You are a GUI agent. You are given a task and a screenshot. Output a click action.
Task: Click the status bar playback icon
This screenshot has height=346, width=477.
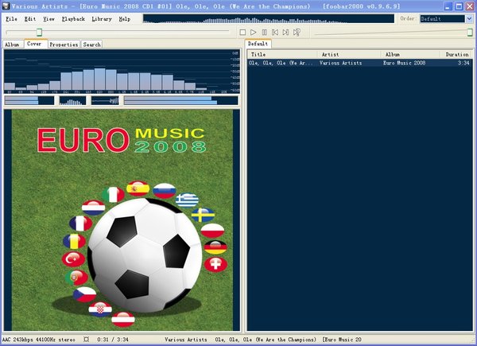[87, 340]
